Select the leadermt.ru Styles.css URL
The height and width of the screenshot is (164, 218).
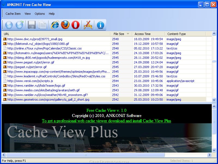tap(56, 76)
